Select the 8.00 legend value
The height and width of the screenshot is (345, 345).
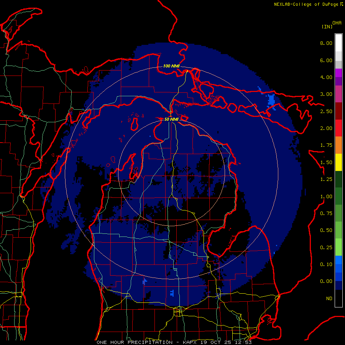coord(326,43)
